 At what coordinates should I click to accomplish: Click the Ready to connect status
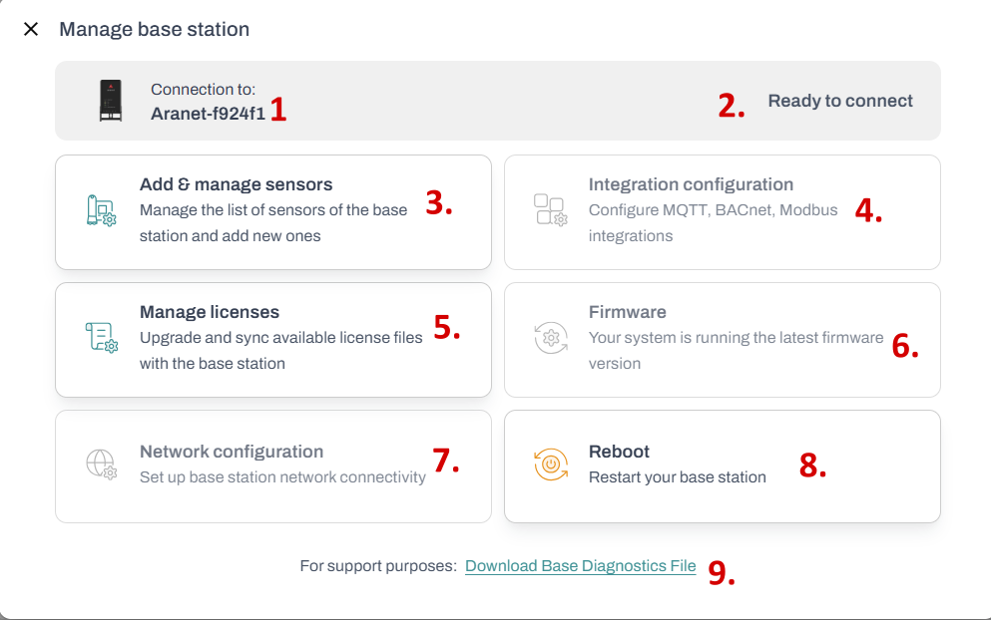click(x=840, y=101)
